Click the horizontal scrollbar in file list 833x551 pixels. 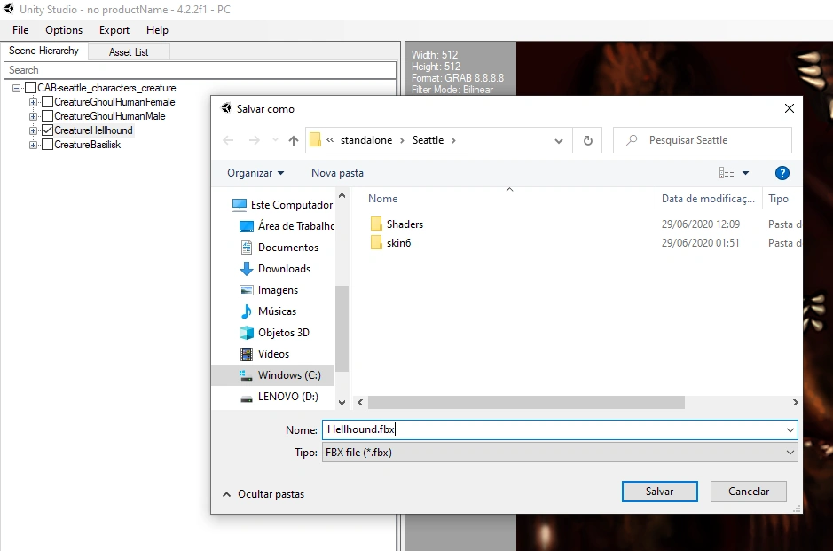pos(526,402)
